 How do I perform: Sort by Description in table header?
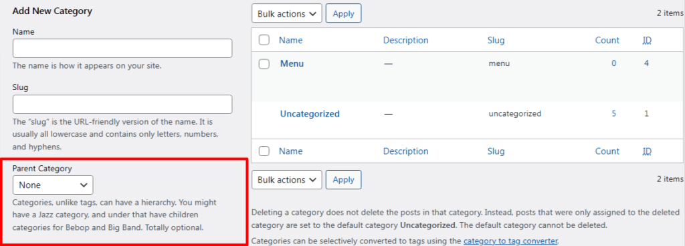point(406,41)
